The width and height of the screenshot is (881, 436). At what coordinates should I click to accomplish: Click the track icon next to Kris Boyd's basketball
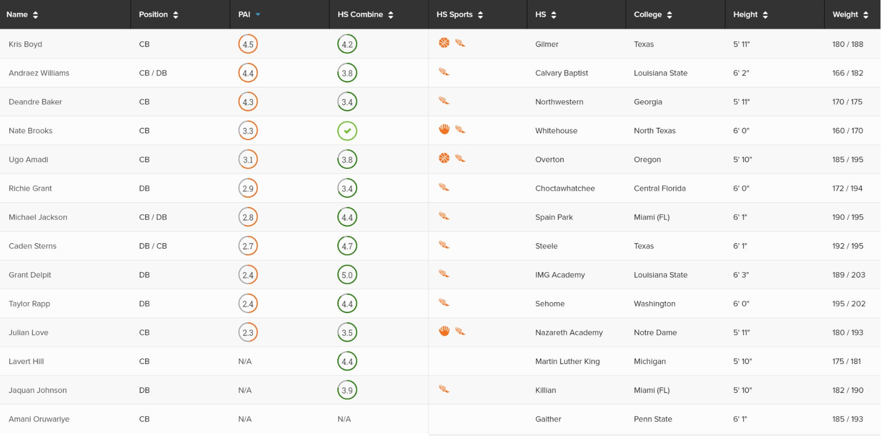(460, 43)
